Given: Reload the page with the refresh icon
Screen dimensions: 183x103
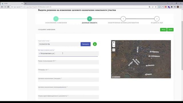Looking at the screenshot, I should [x=8, y=7].
